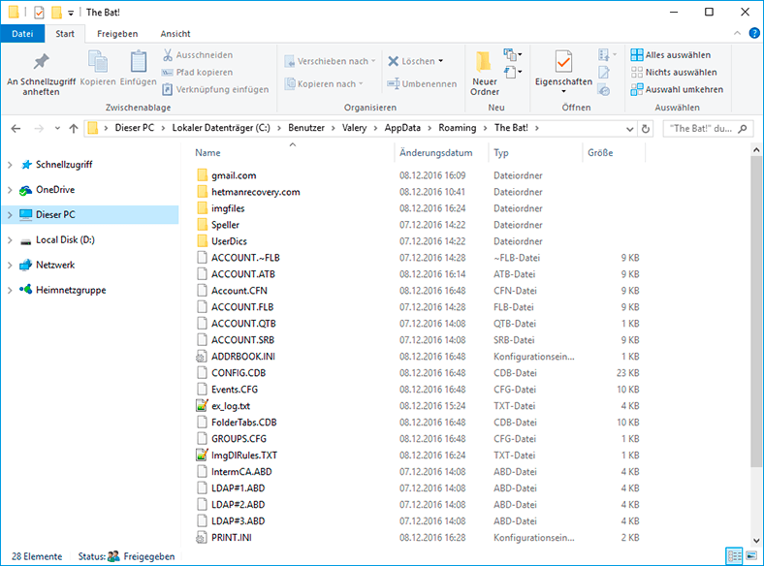
Task: Switch to large icons view layout
Action: point(751,555)
